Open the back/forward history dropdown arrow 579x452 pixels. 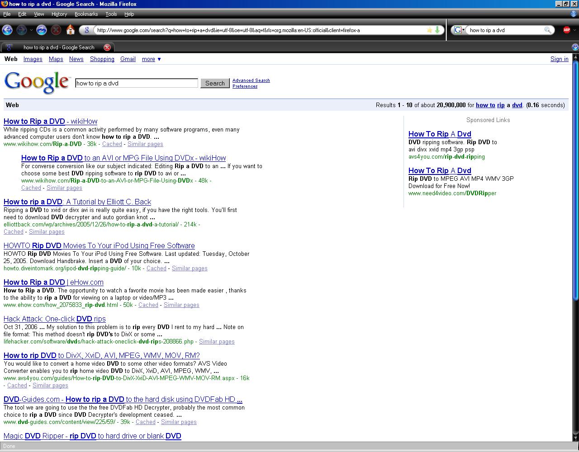(x=31, y=30)
